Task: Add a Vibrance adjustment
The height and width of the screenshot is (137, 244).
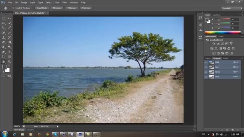Action: (x=231, y=44)
